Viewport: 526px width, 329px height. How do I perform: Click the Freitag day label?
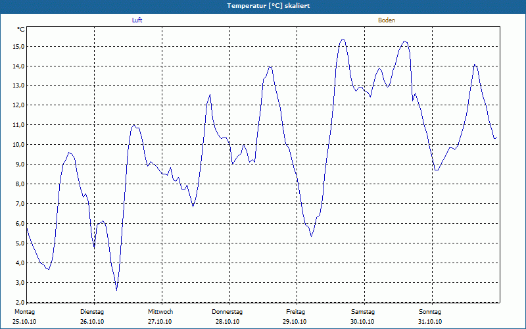coord(295,312)
